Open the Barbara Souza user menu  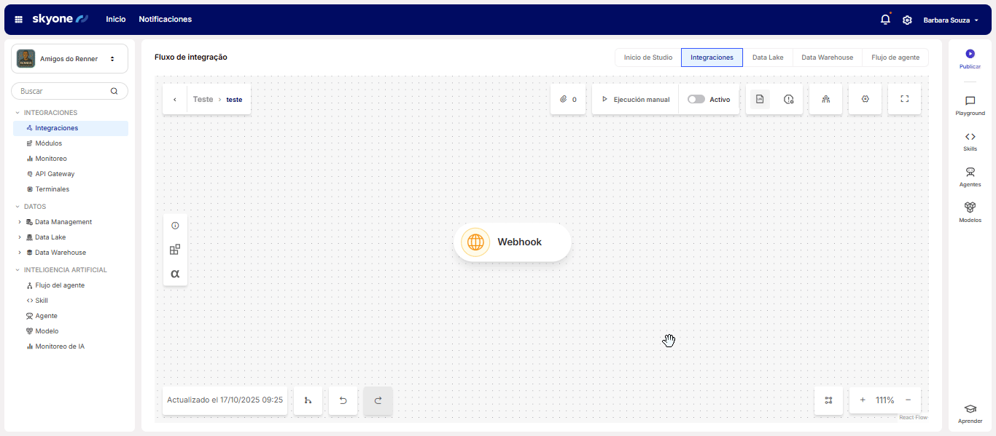[x=950, y=20]
